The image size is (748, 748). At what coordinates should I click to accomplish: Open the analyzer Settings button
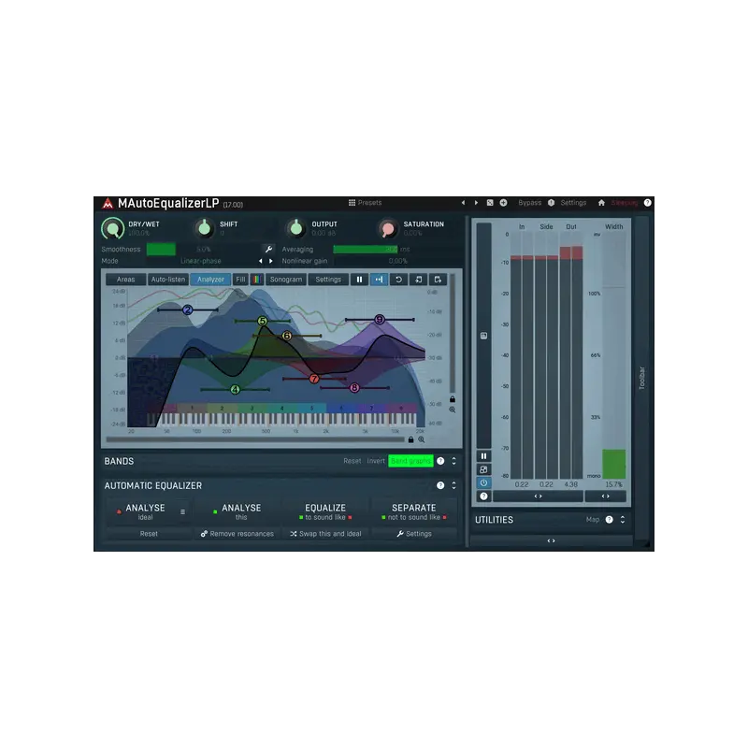coord(328,280)
